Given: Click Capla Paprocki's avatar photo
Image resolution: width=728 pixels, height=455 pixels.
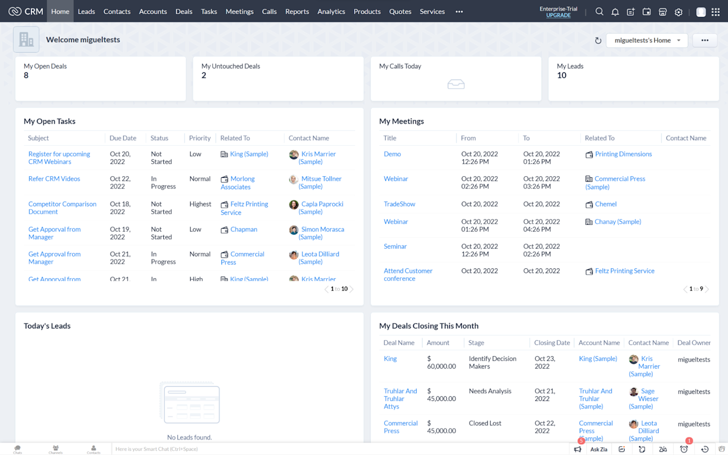Looking at the screenshot, I should [x=294, y=204].
